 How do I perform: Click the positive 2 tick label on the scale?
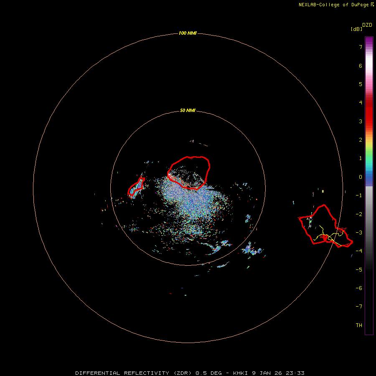pos(361,140)
